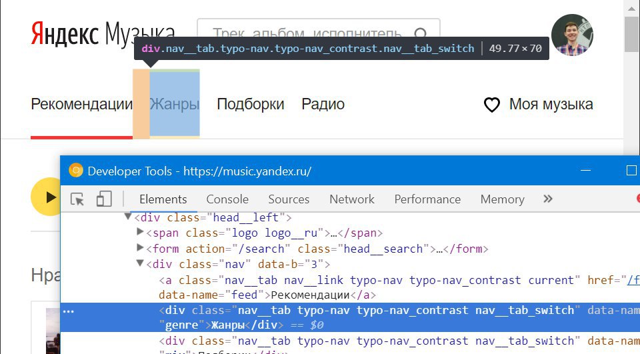Toggle the device toolbar icon
Image resolution: width=640 pixels, height=354 pixels.
click(x=104, y=199)
